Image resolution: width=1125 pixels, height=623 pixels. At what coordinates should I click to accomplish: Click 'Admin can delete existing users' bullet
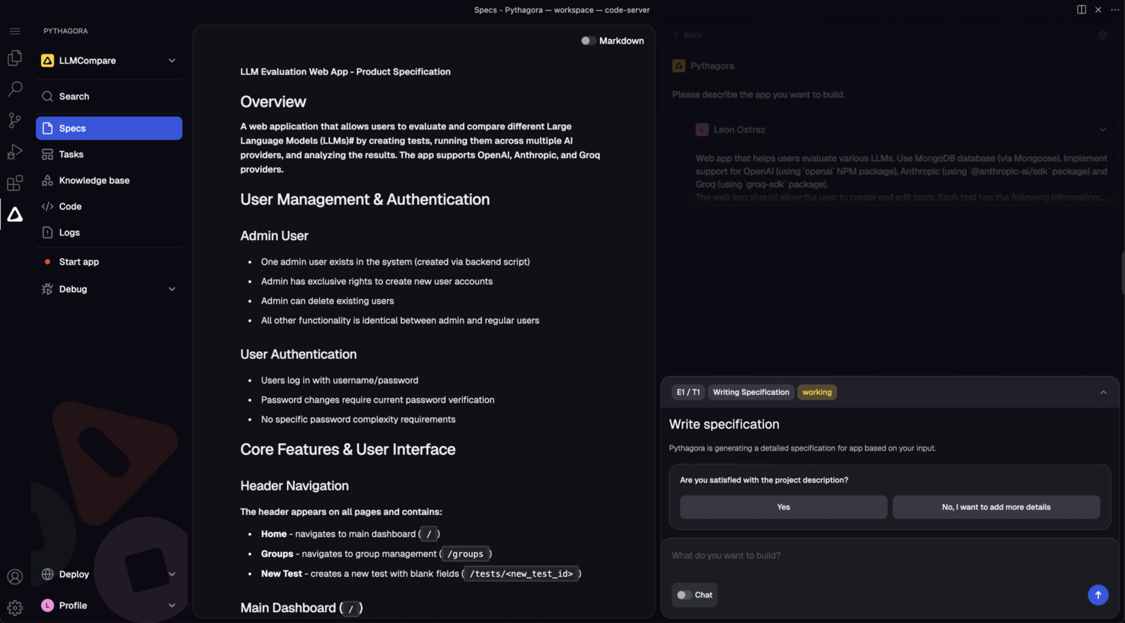click(327, 301)
